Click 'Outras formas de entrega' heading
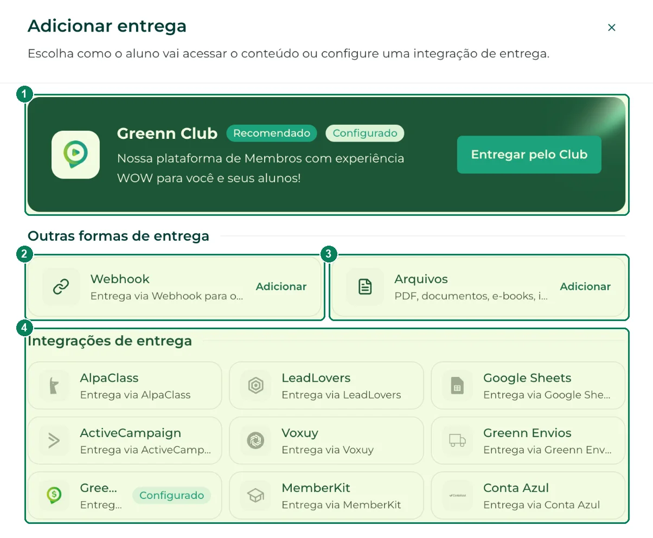This screenshot has width=653, height=538. tap(118, 236)
